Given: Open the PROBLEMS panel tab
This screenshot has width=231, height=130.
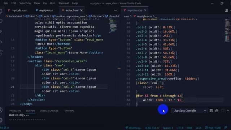Looking at the screenshot, I should [15, 110].
